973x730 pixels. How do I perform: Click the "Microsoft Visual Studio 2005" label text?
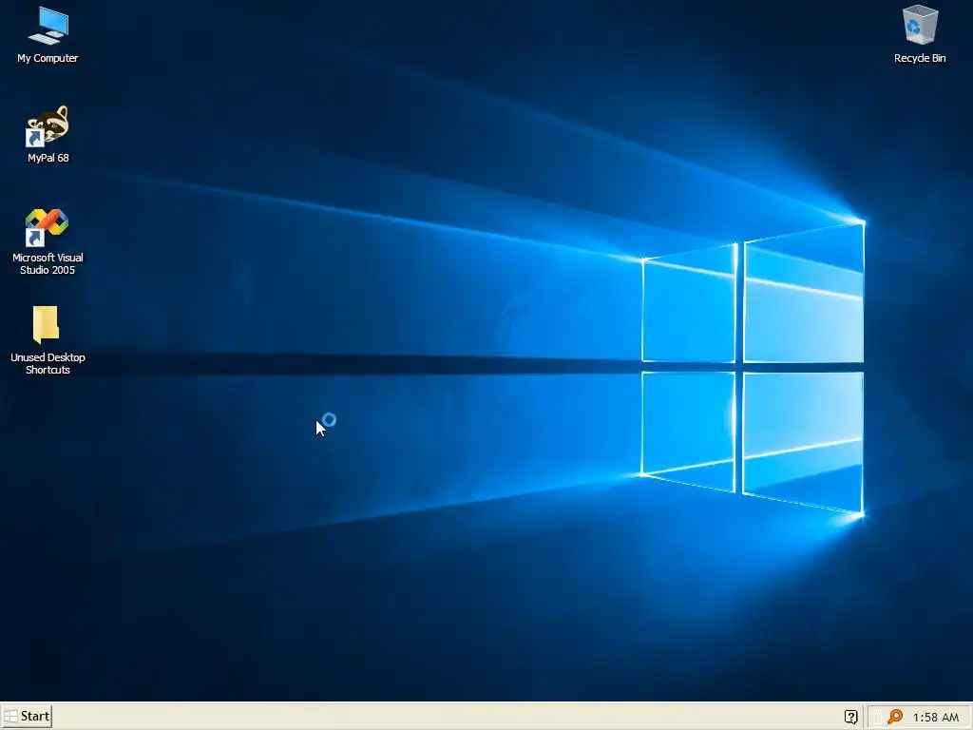[48, 264]
